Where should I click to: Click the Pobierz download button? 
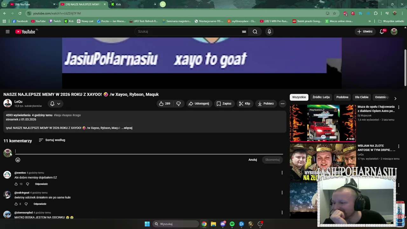point(266,104)
